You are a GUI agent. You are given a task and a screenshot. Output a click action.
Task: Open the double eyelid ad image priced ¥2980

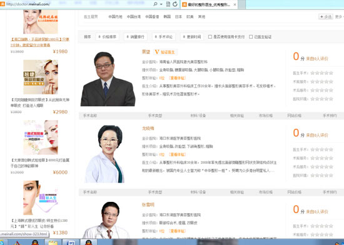coord(41,77)
